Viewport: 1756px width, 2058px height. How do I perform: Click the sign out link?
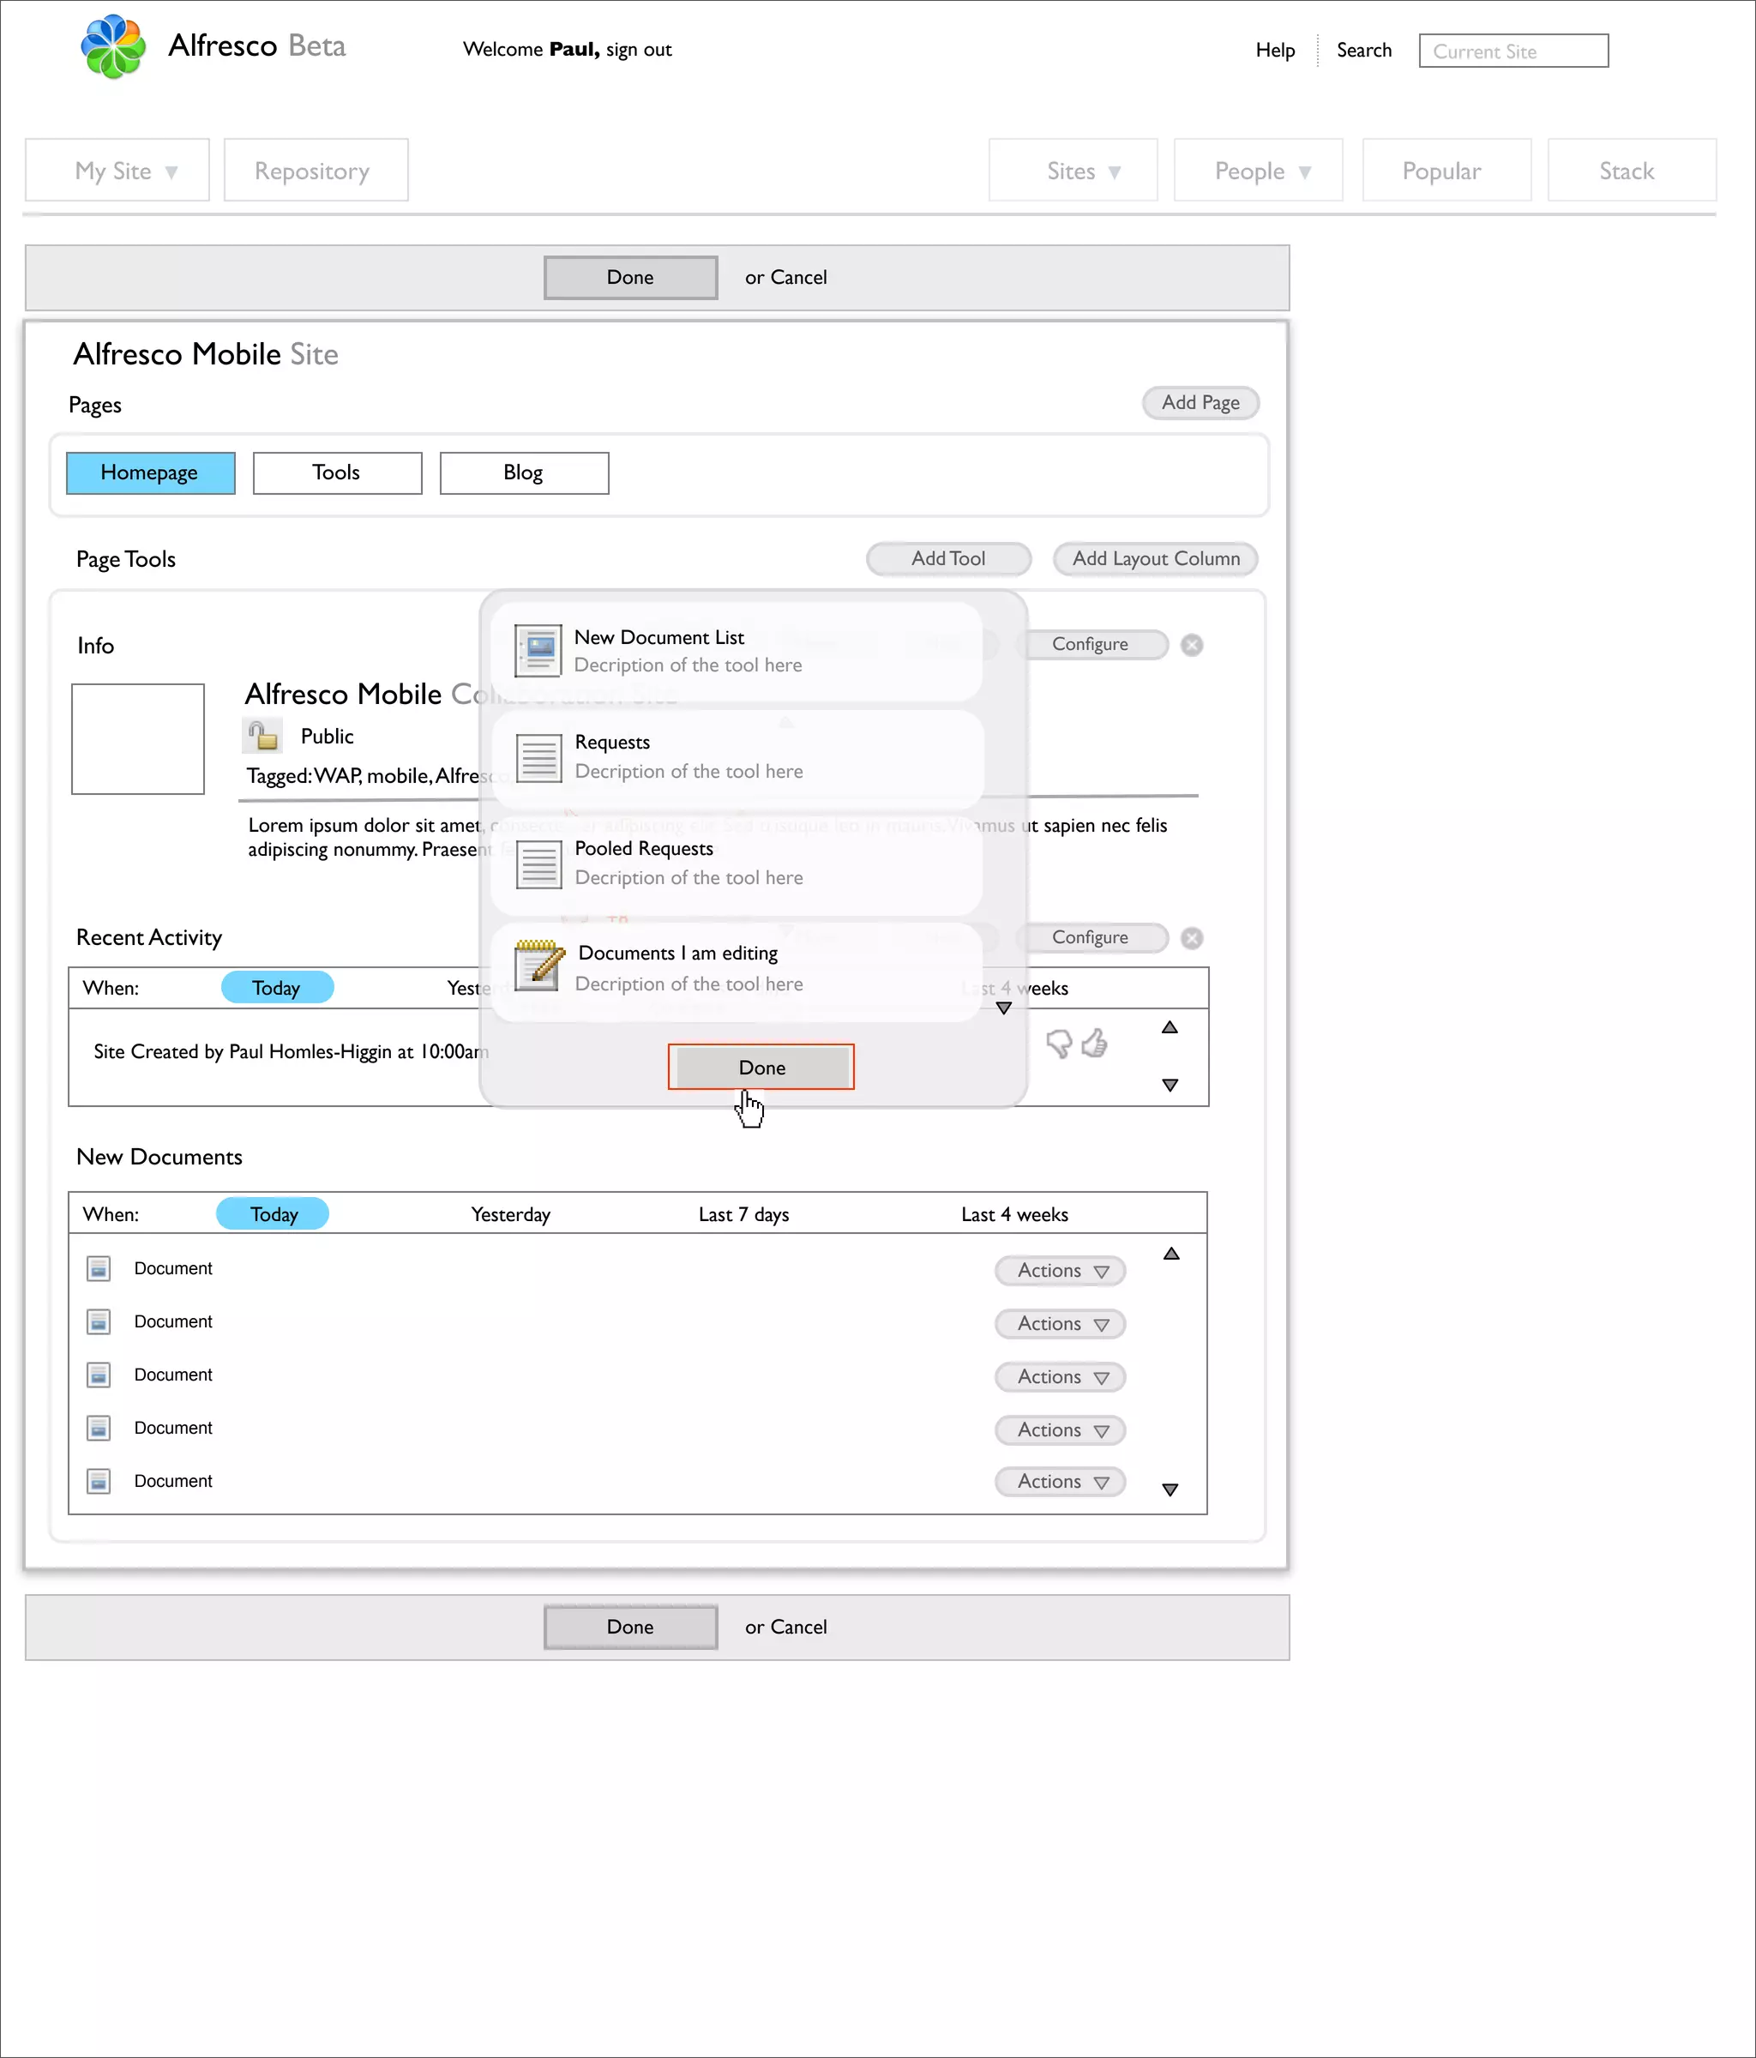[639, 50]
